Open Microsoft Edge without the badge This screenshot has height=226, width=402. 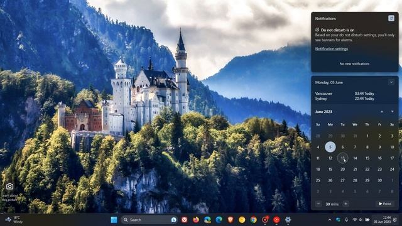tap(219, 220)
